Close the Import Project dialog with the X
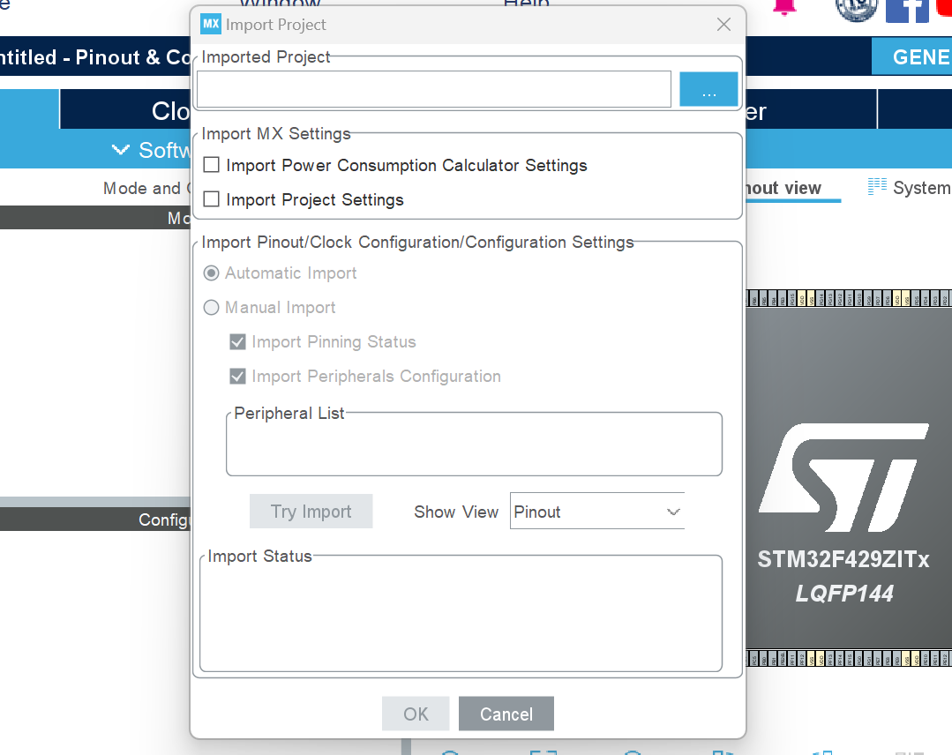 tap(723, 25)
